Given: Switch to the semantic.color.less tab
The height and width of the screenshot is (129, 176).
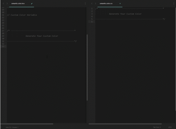Looking at the screenshot, I should (x=18, y=4).
